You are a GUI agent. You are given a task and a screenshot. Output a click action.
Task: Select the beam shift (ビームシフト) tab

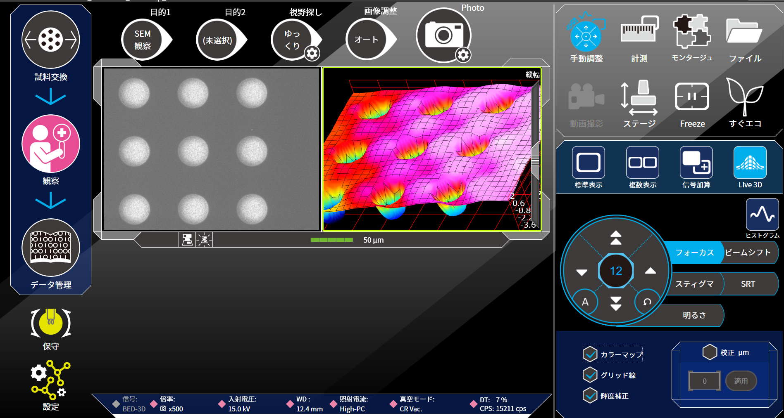[x=748, y=253]
